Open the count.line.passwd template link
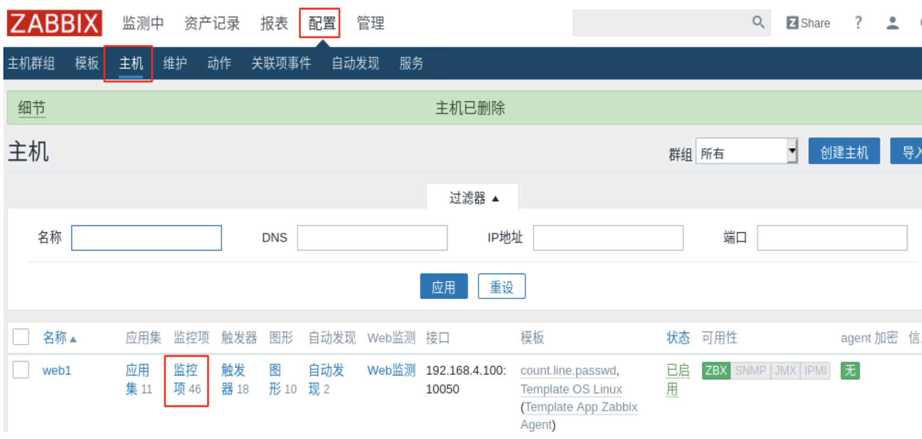This screenshot has height=439, width=922. [568, 371]
